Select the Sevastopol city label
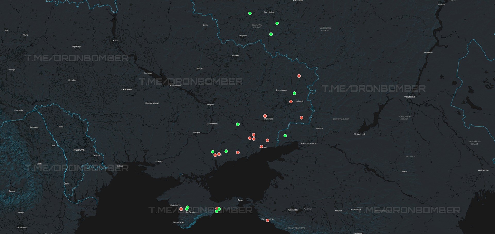 coord(178,222)
